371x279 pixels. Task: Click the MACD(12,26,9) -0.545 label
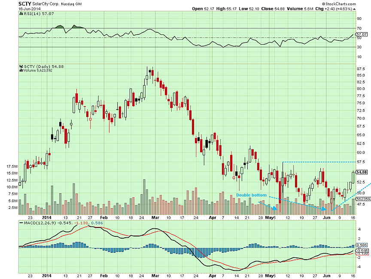pyautogui.click(x=48, y=223)
